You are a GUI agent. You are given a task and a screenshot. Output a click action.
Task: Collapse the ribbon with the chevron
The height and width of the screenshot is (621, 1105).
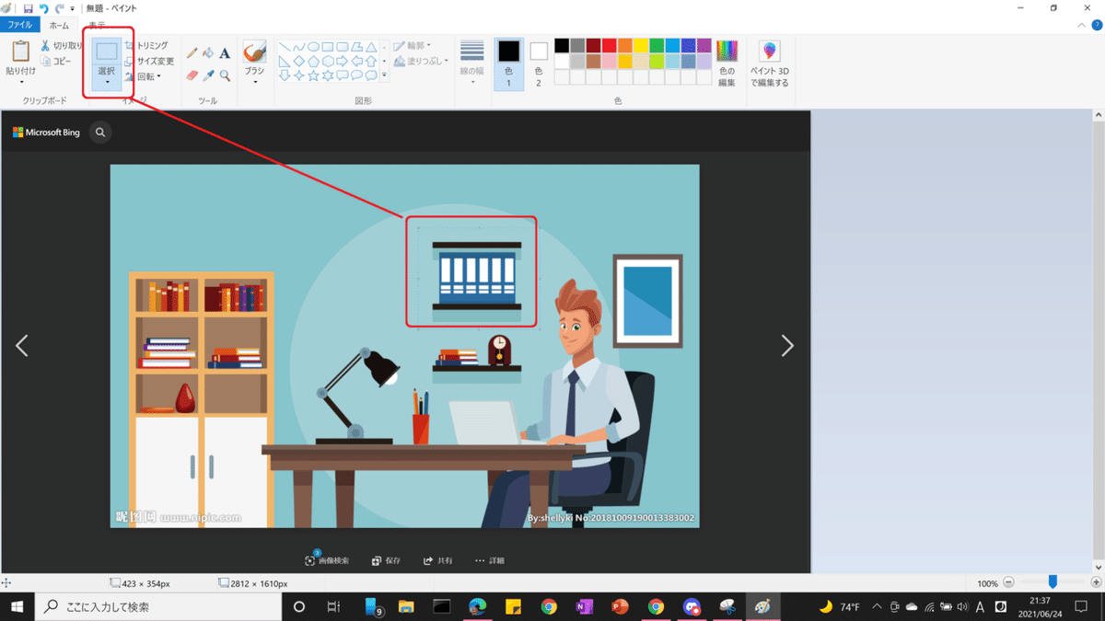(1083, 26)
